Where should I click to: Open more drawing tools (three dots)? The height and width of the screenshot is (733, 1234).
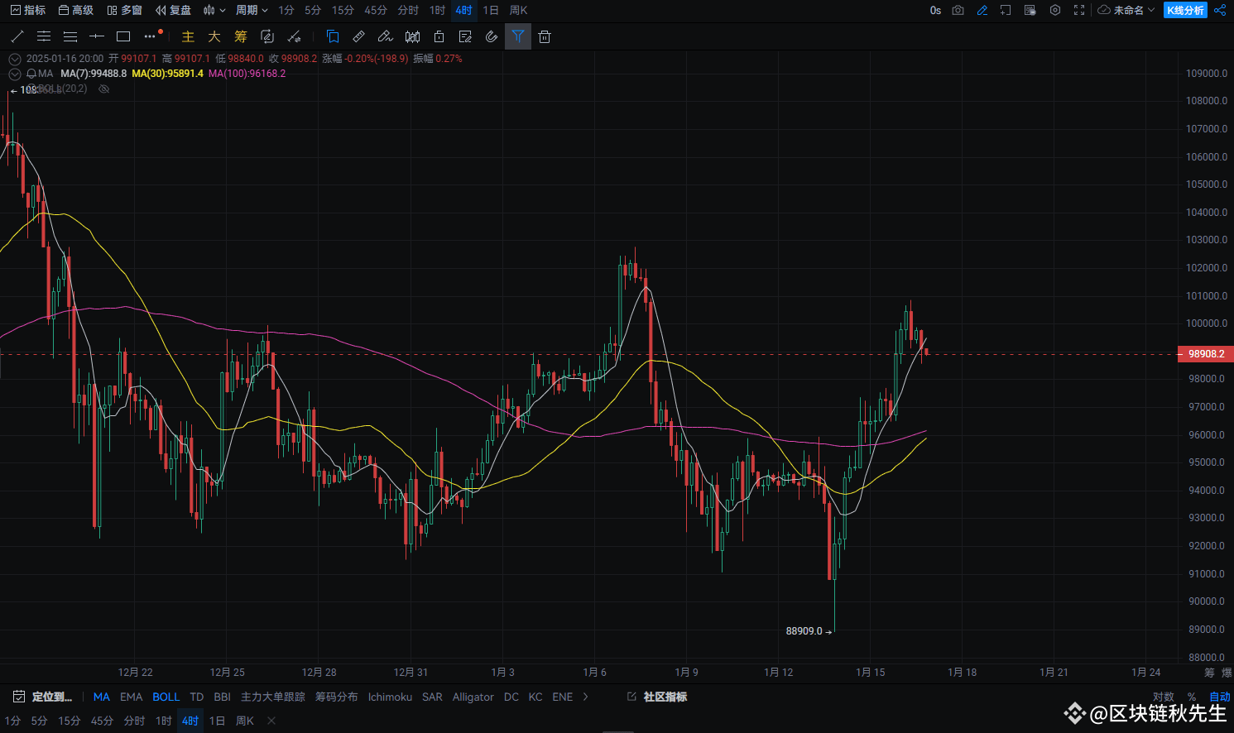150,36
